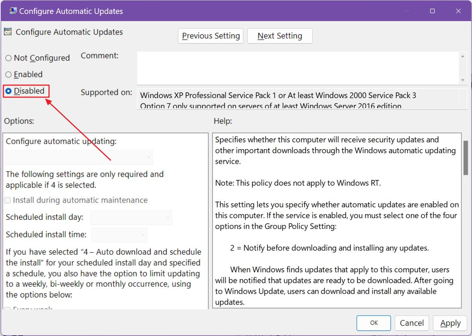
Task: Go to the Next Setting
Action: pyautogui.click(x=279, y=36)
